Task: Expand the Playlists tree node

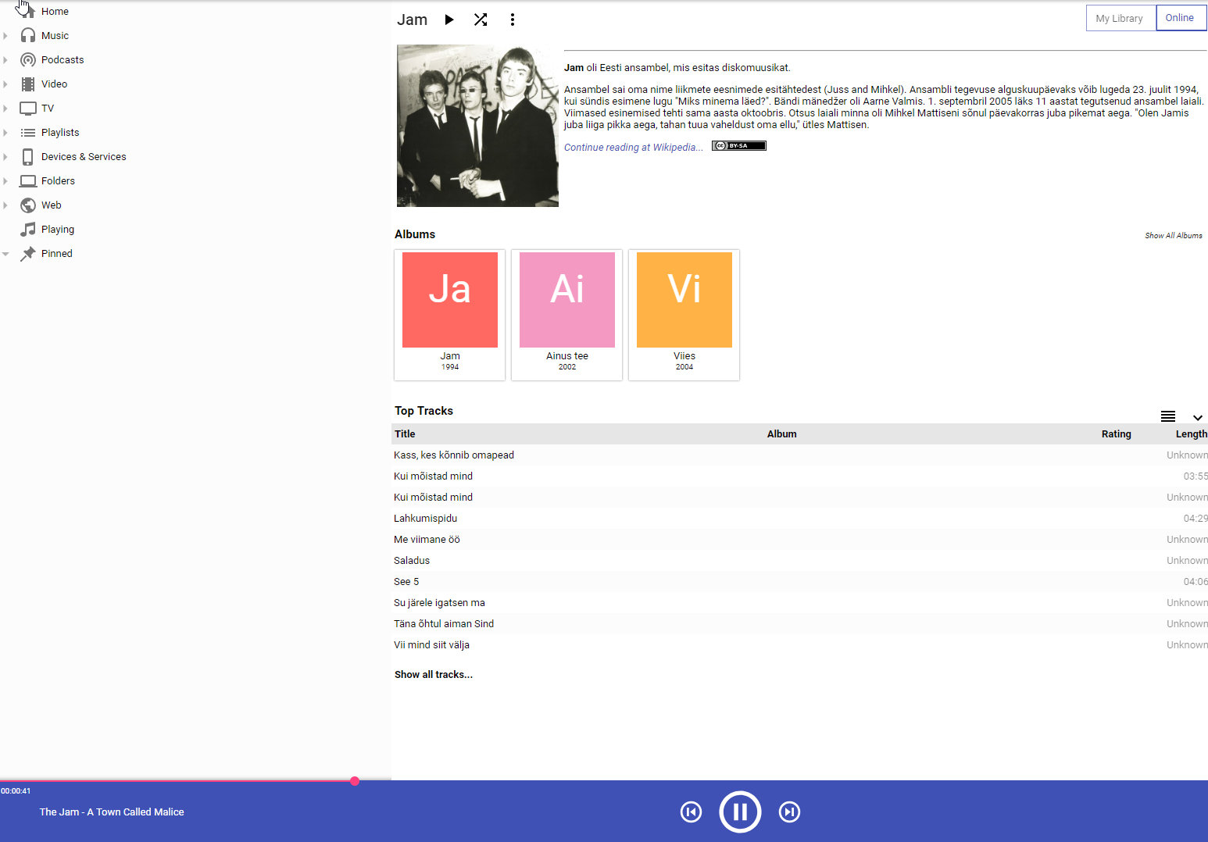Action: pyautogui.click(x=5, y=133)
